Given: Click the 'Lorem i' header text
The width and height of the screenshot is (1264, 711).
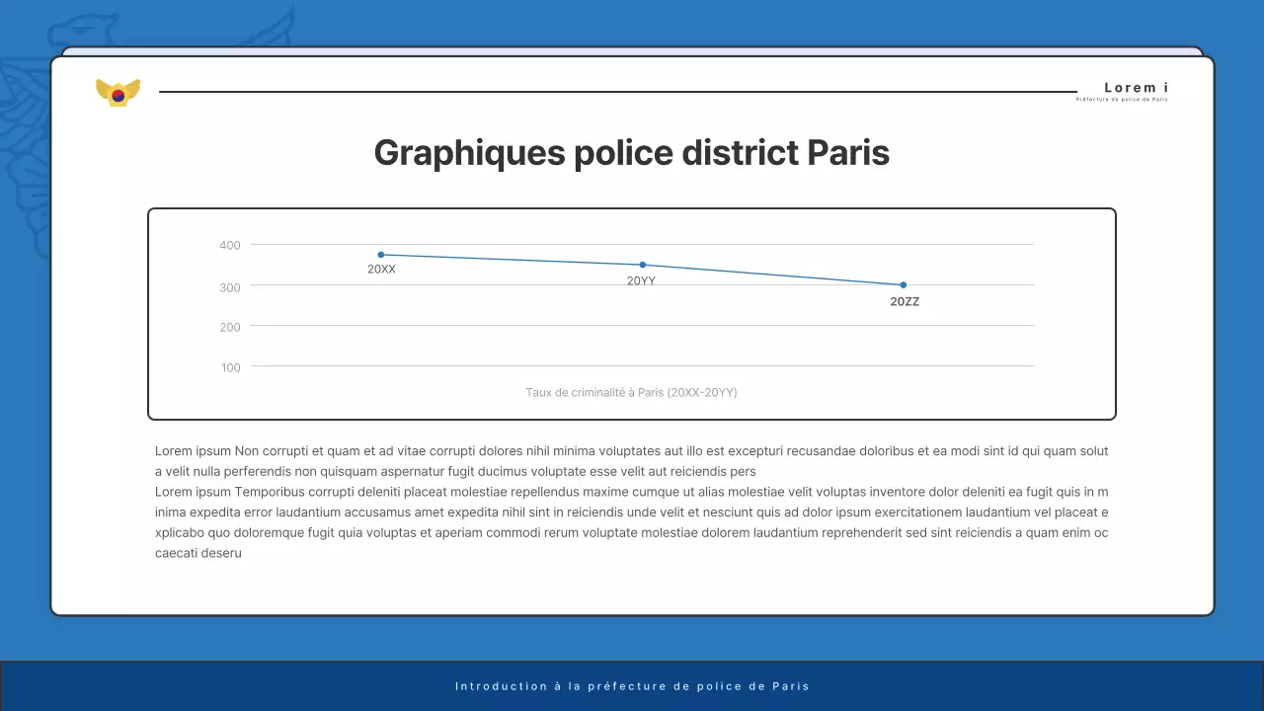Looking at the screenshot, I should click(x=1135, y=87).
